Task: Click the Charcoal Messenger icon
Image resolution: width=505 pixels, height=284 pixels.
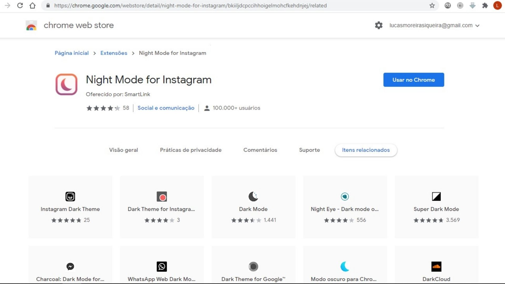Action: click(x=70, y=267)
